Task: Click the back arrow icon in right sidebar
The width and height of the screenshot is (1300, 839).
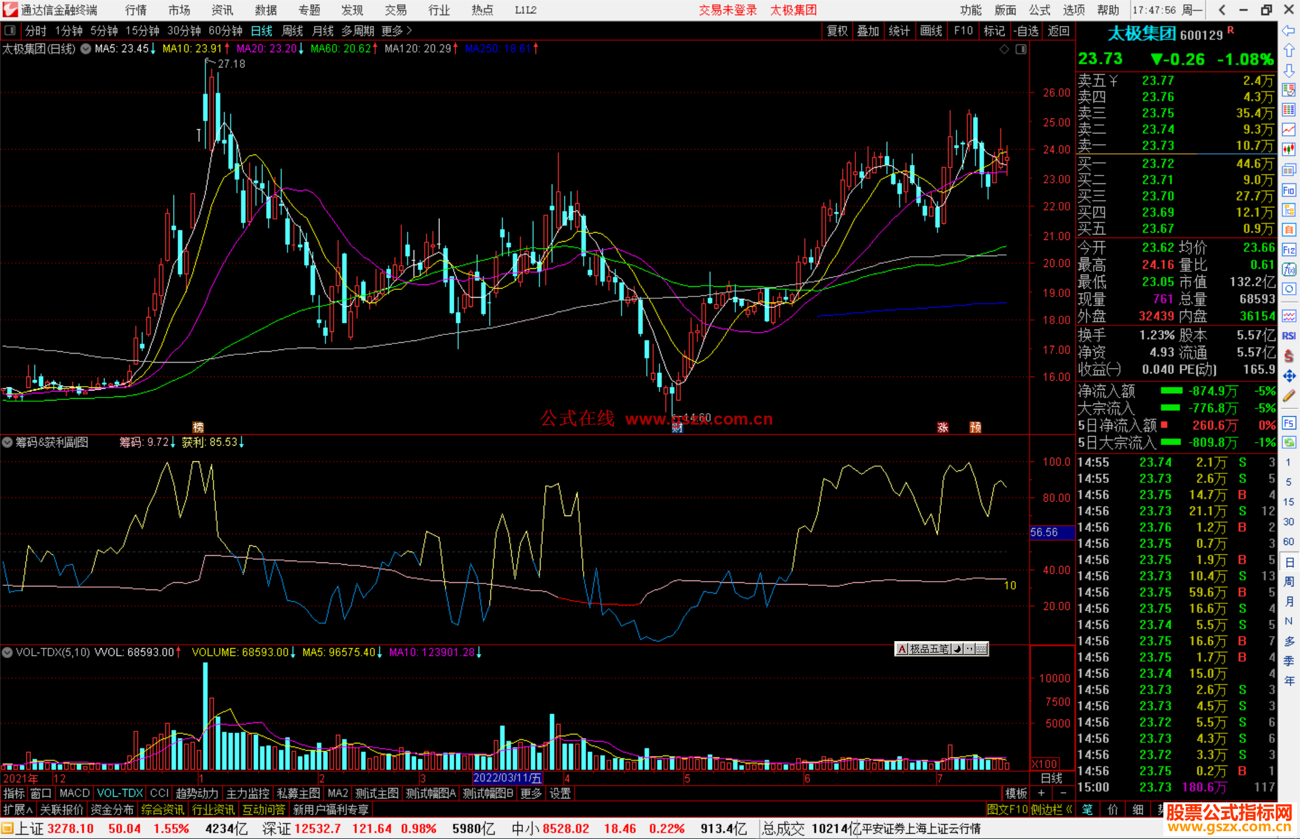Action: pyautogui.click(x=1289, y=31)
